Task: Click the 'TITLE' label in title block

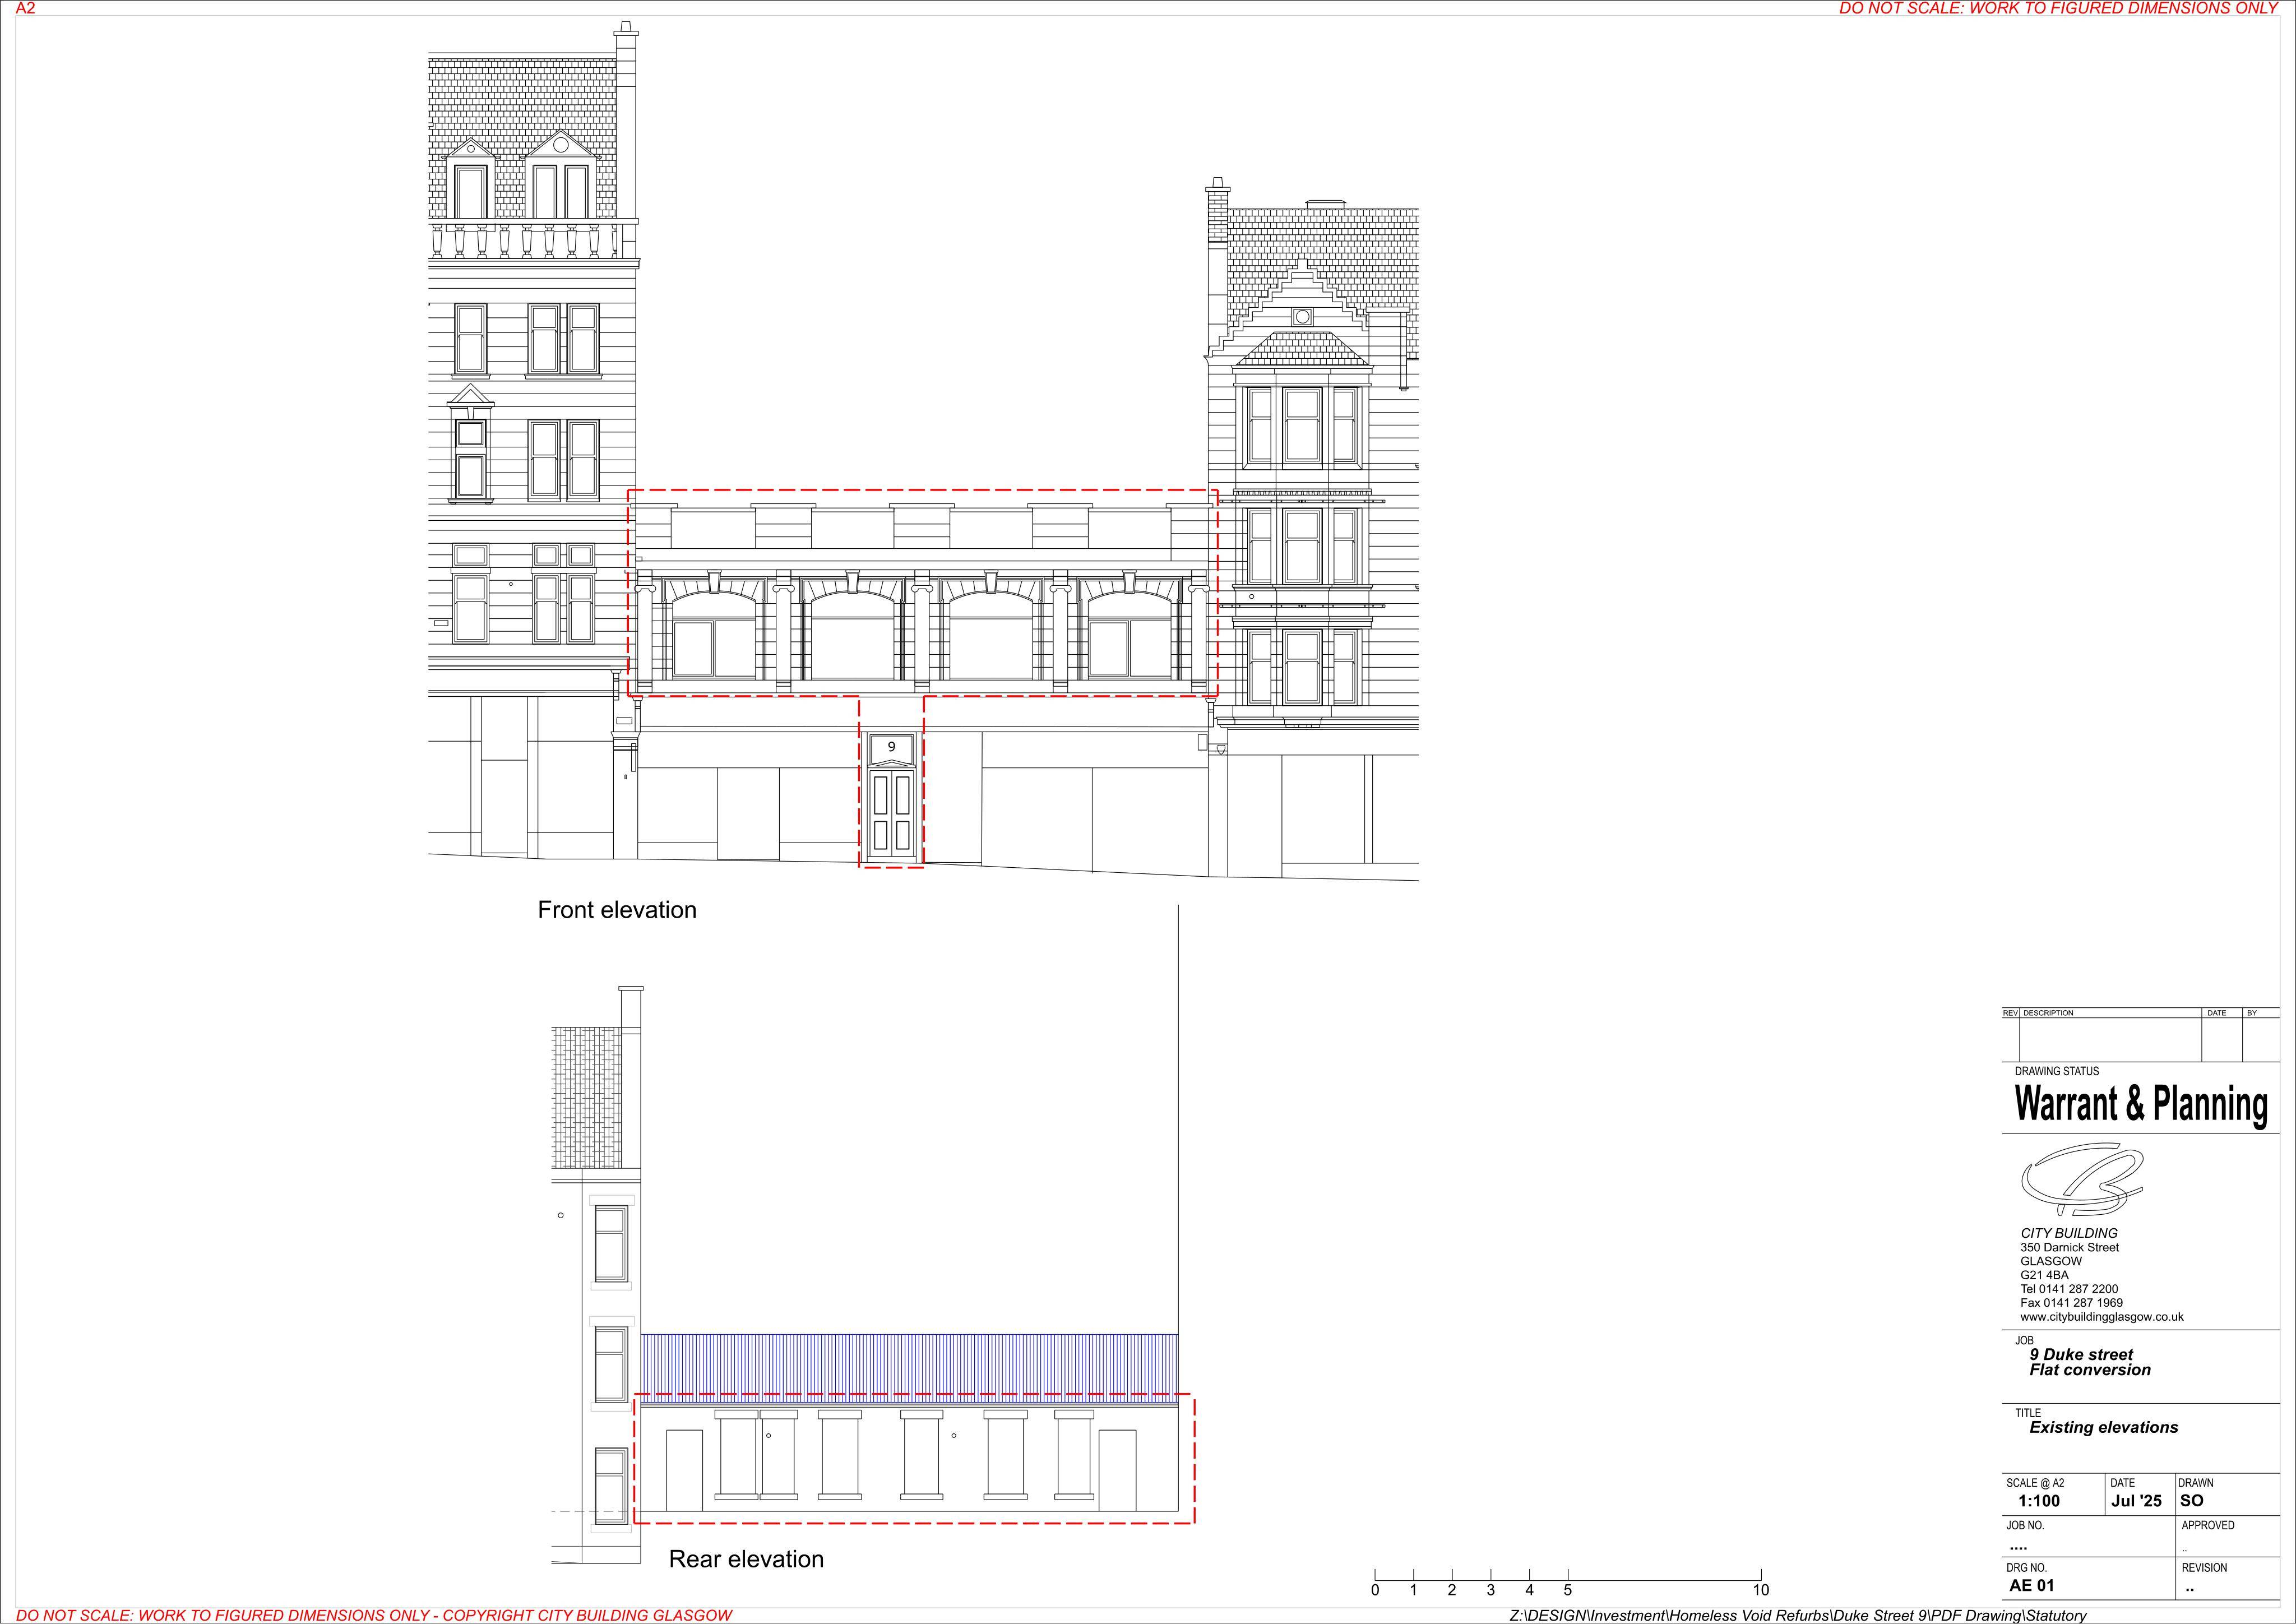Action: 2028,1413
